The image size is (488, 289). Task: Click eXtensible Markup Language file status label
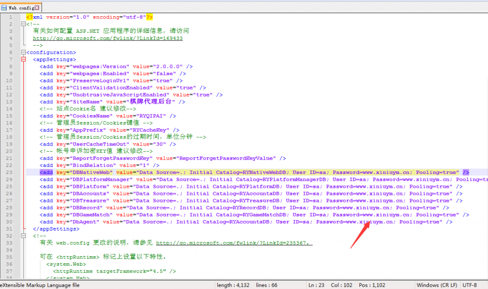[x=40, y=285]
